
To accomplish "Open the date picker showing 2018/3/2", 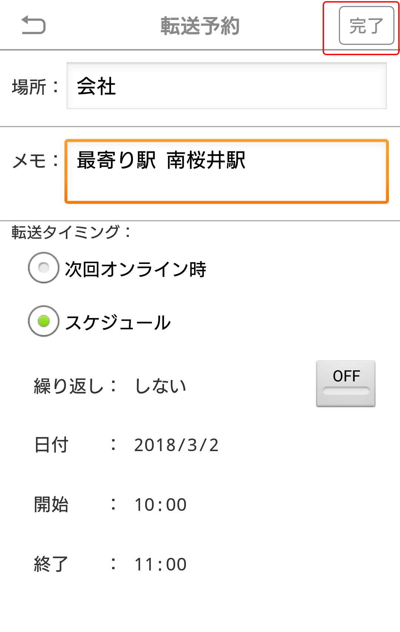I will (176, 445).
